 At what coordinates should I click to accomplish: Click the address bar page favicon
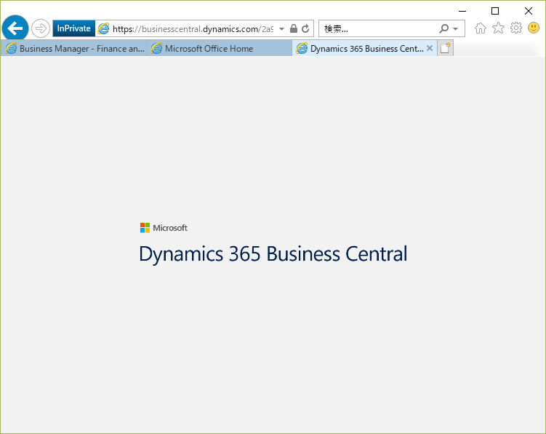(x=103, y=28)
